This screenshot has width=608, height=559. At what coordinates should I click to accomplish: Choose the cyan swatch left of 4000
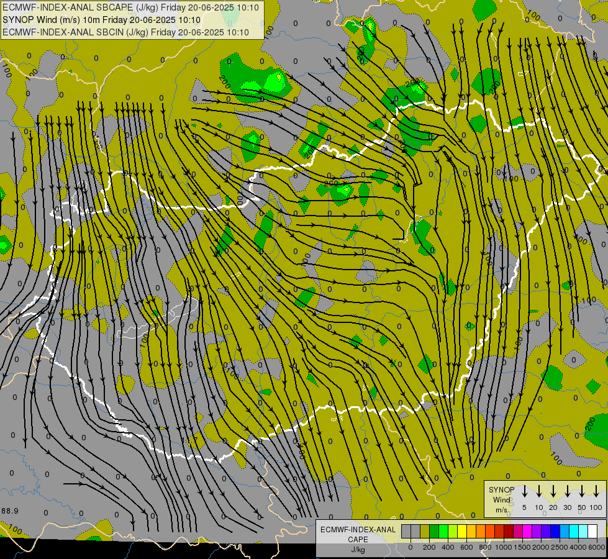[574, 531]
